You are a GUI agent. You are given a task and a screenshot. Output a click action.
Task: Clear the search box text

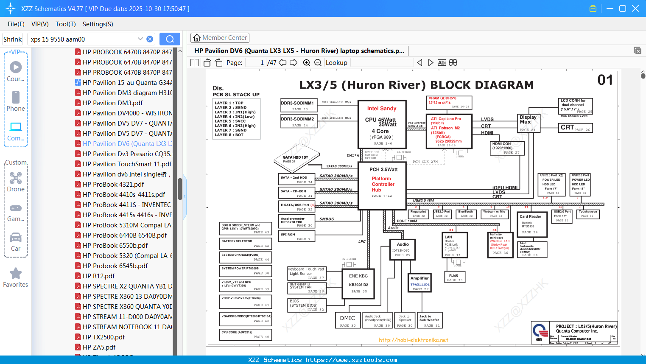click(150, 39)
